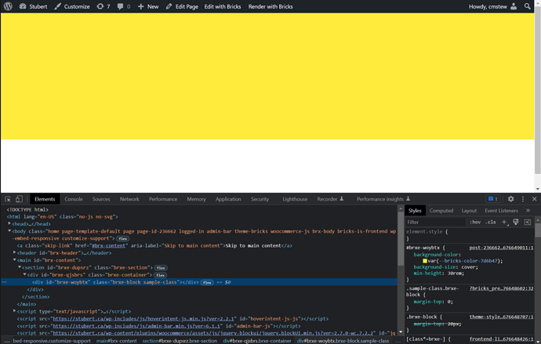The width and height of the screenshot is (541, 344).
Task: Switch to the Performance tab
Action: tap(163, 199)
